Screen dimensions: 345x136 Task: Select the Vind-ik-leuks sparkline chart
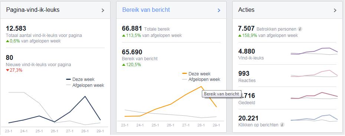click(314, 51)
